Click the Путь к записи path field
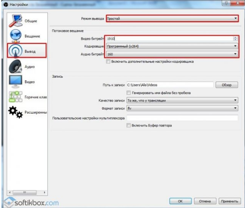The height and width of the screenshot is (208, 245). 170,85
